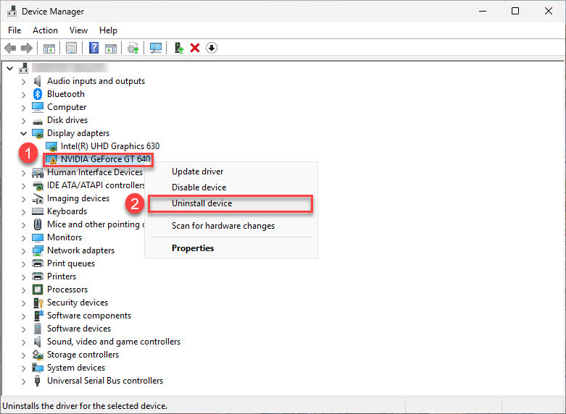Click the Properties sheet toolbar icon
Viewport: 566px width, 414px height.
[x=72, y=48]
